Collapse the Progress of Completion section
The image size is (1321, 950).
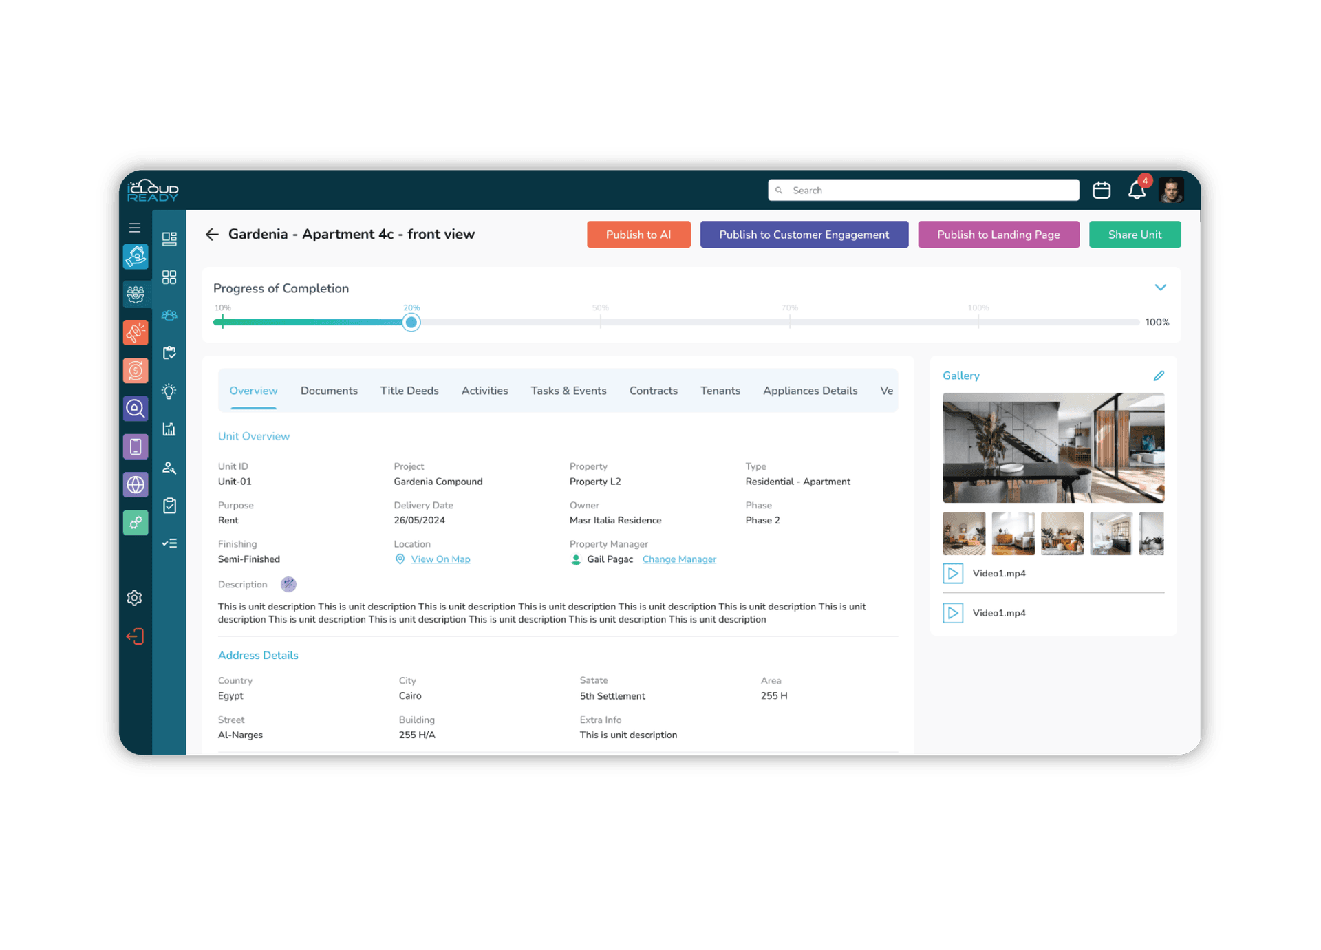tap(1161, 288)
